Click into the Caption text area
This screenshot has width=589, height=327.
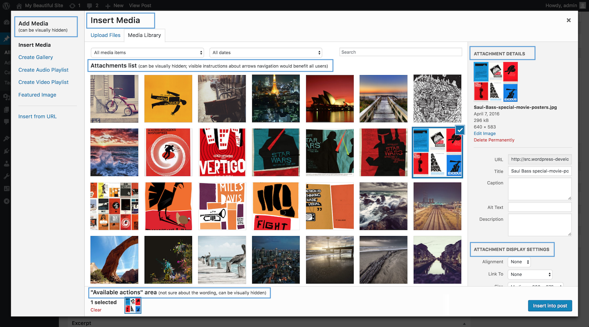(540, 189)
